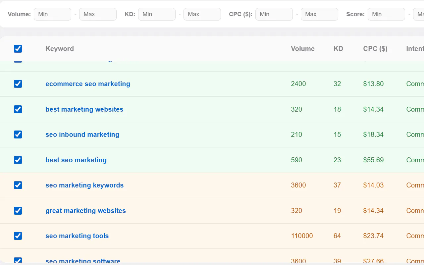Uncheck the seo marketing keywords row
Viewport: 424px width, 265px height.
click(x=18, y=185)
